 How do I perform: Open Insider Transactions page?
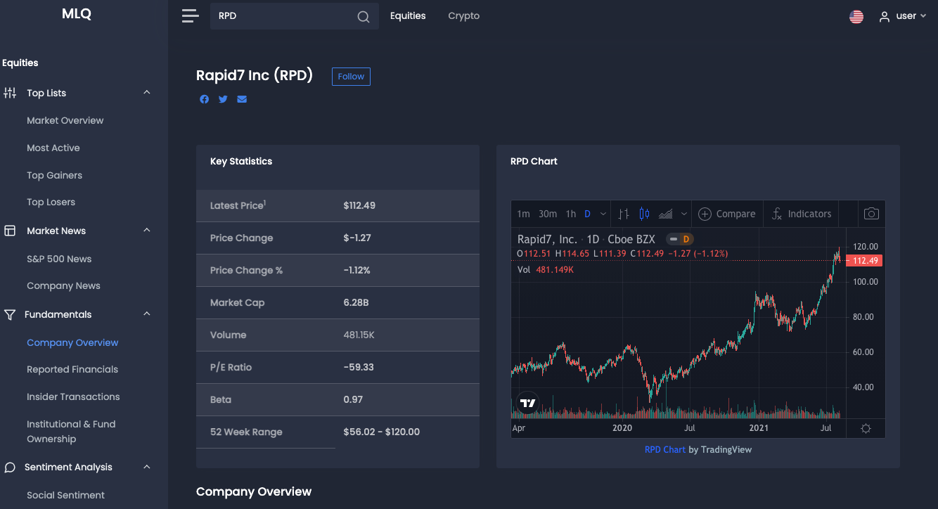tap(73, 397)
